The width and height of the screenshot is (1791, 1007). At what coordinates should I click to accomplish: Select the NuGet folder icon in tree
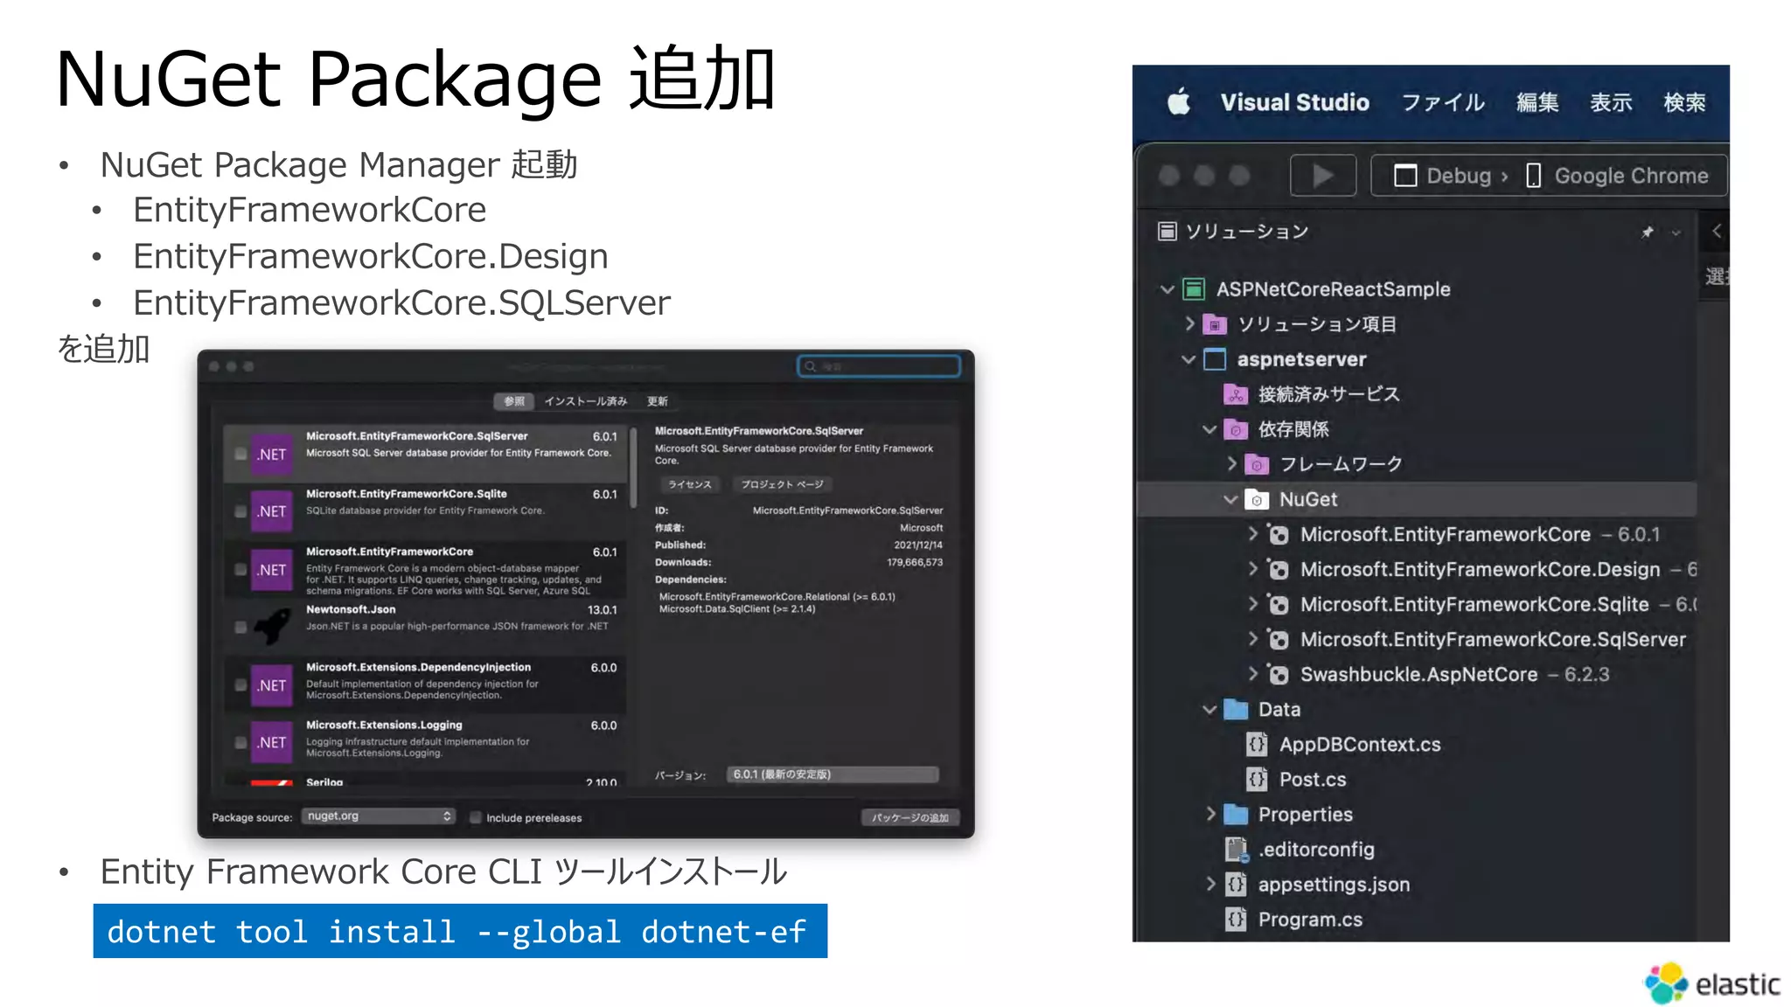click(1257, 499)
